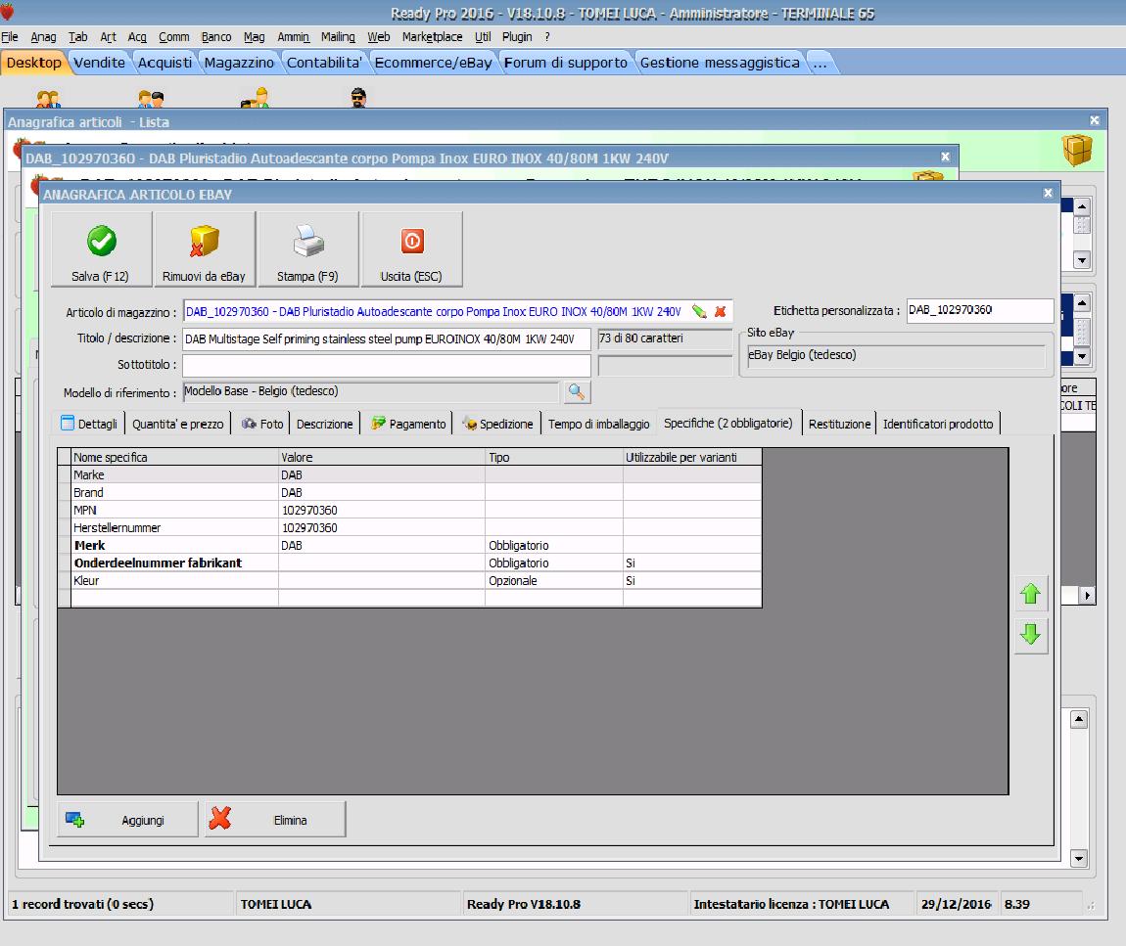Move specification up with green arrow

click(x=1030, y=594)
